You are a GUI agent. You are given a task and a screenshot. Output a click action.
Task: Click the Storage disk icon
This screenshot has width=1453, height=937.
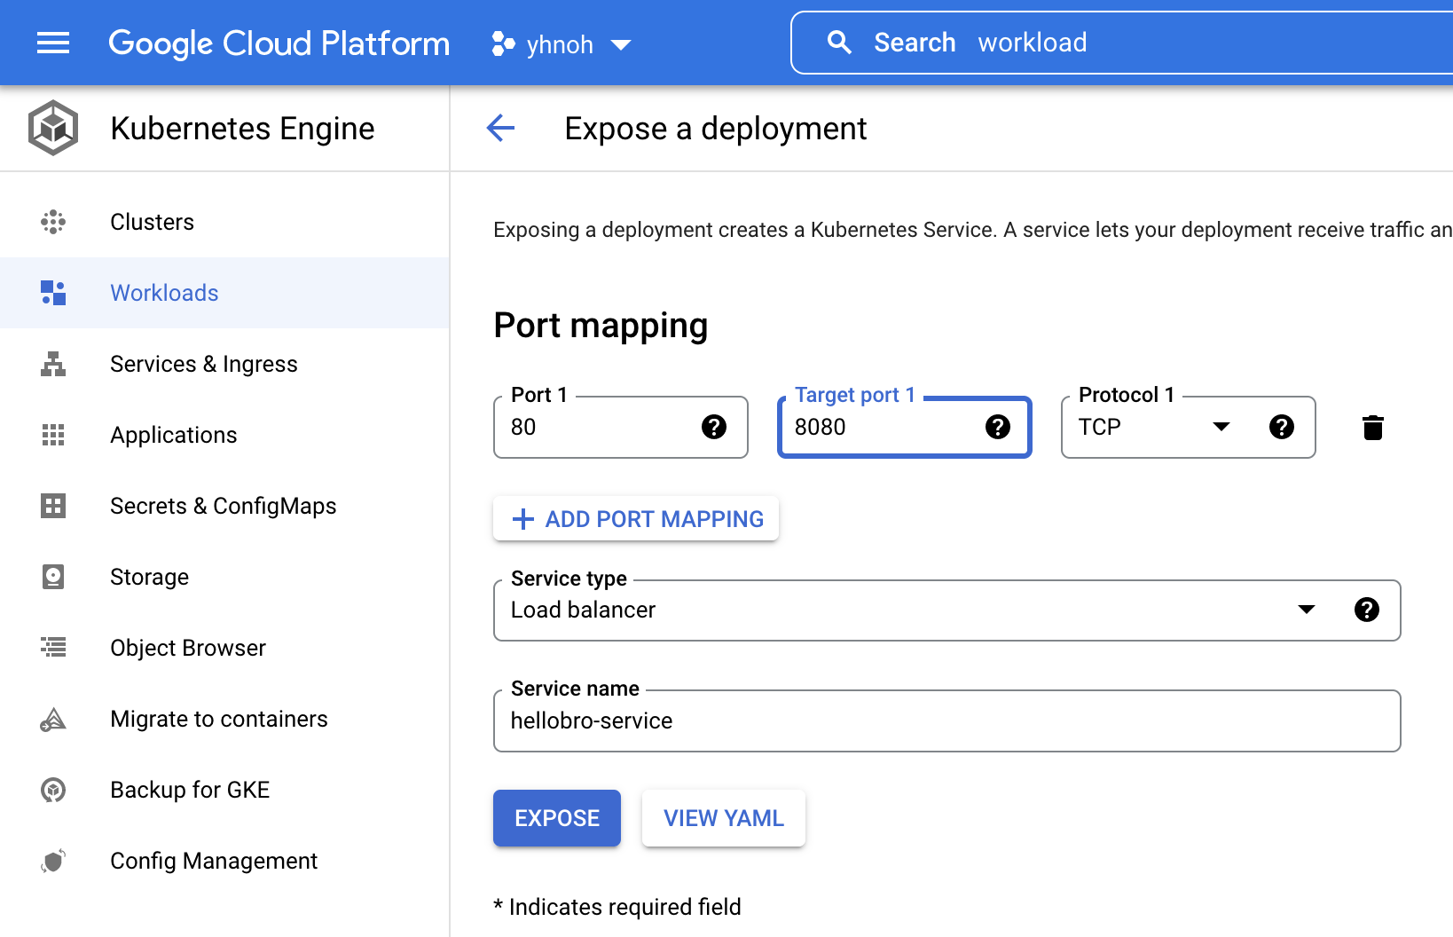tap(53, 577)
